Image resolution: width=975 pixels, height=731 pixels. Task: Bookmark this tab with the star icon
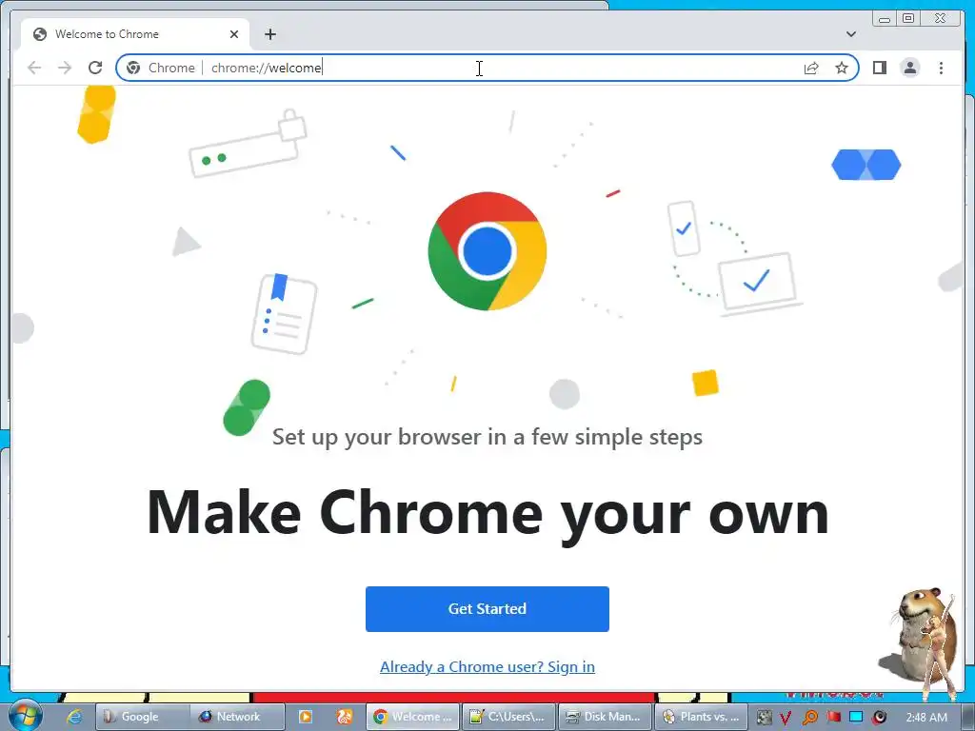(842, 68)
